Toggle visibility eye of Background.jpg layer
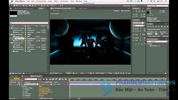The height and width of the screenshot is (100, 178). [11, 84]
